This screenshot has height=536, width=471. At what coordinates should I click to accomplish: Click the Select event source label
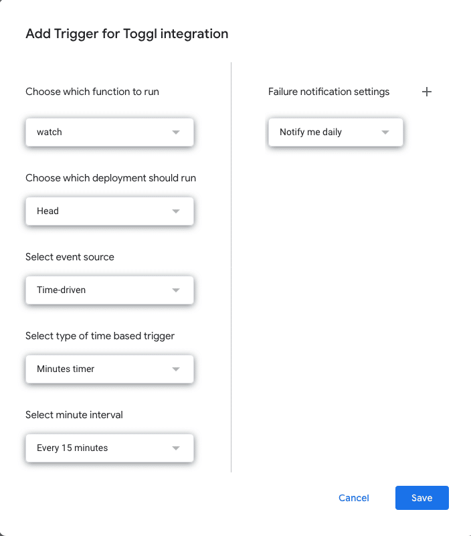pos(70,257)
